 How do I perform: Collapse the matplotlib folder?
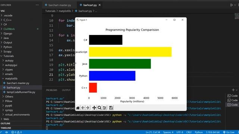coord(21,79)
